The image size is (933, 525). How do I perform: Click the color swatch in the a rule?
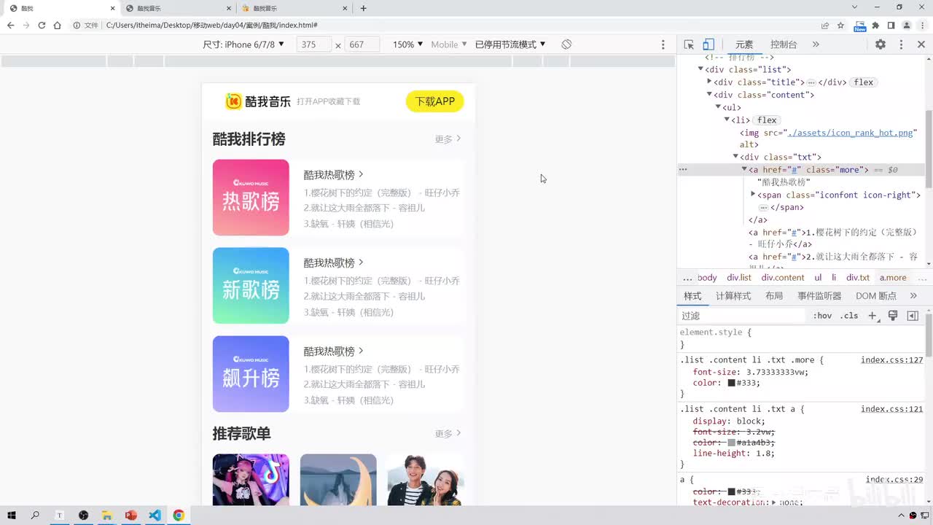pyautogui.click(x=731, y=491)
